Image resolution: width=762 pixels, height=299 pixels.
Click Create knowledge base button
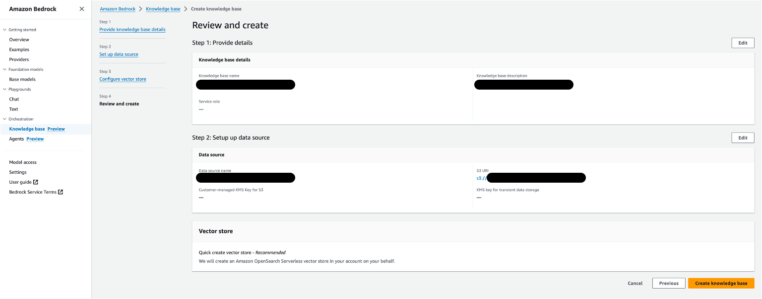coord(721,283)
